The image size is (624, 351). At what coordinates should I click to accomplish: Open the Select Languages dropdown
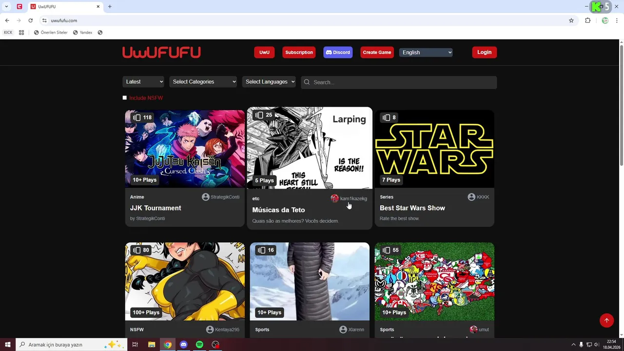pyautogui.click(x=269, y=82)
